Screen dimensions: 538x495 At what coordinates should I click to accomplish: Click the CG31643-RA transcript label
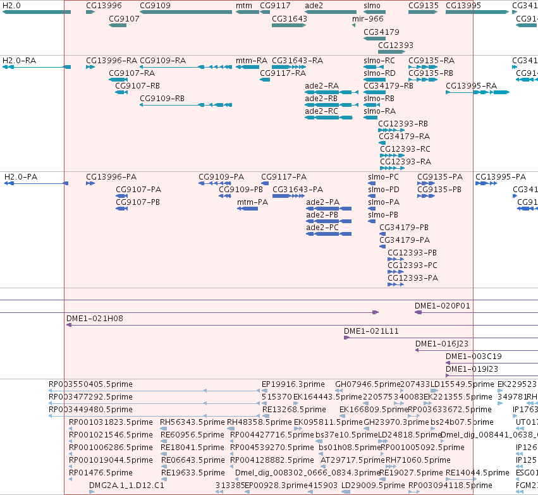coord(298,61)
